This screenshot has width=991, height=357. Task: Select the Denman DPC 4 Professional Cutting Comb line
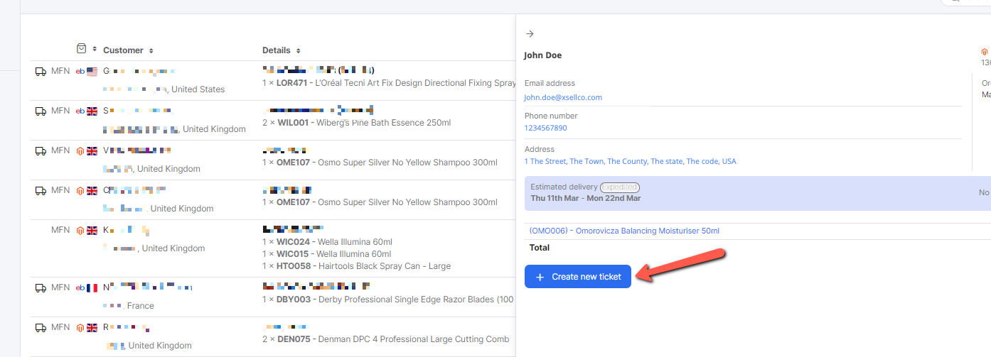coord(385,339)
